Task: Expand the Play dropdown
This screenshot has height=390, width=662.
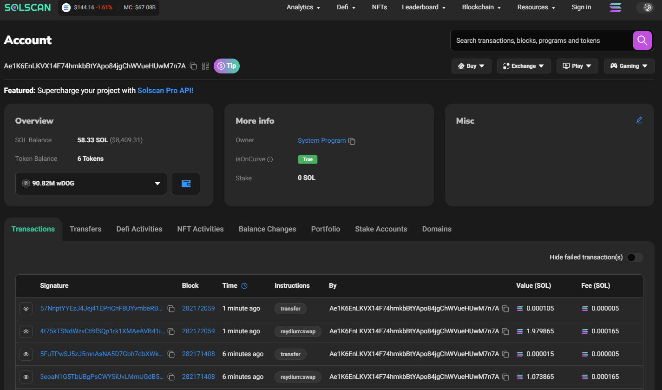Action: (x=577, y=66)
